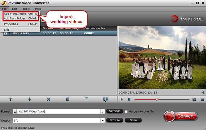Open snapshot folder icon
The image size is (206, 130).
click(x=202, y=99)
